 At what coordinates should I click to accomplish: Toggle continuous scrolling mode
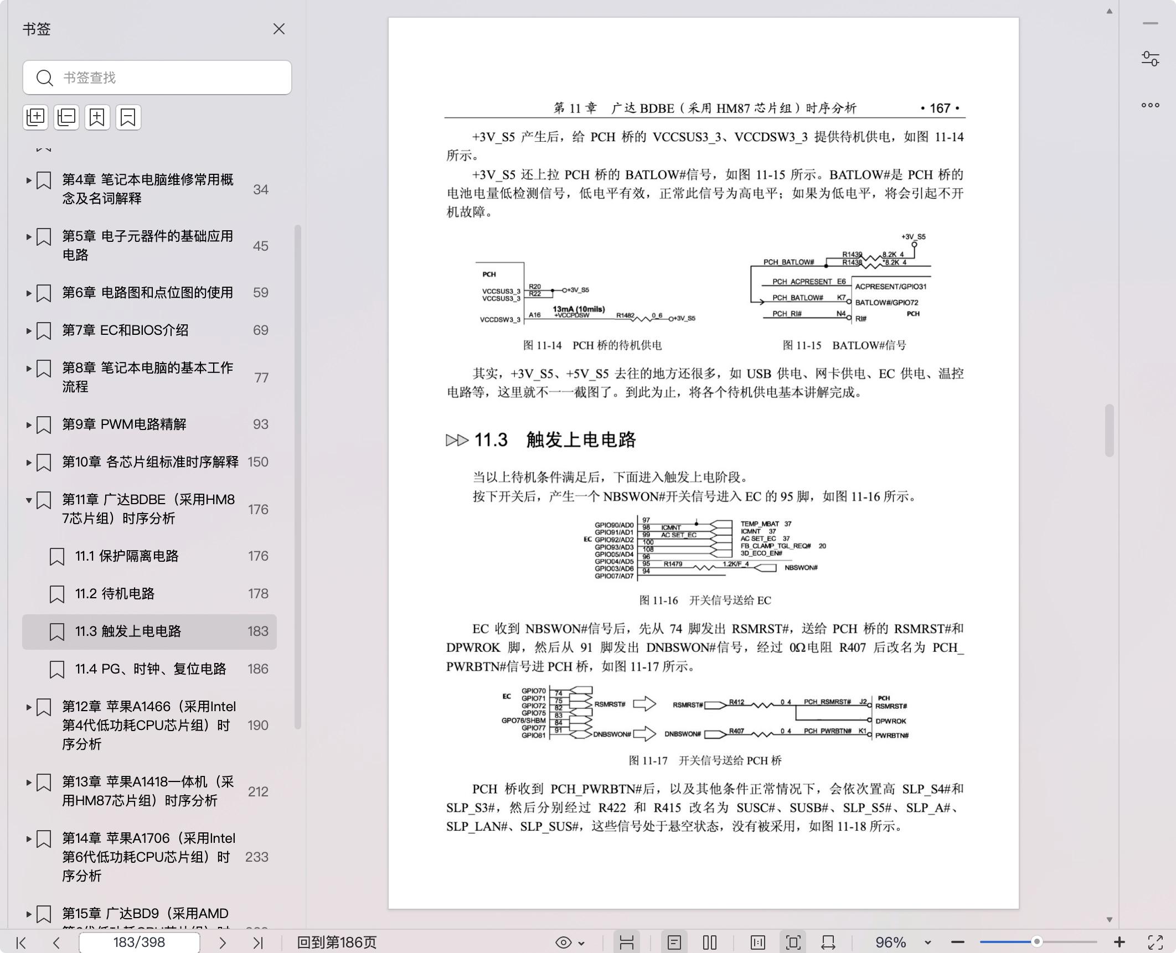click(x=627, y=942)
